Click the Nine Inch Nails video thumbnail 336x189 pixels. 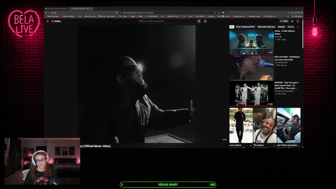click(x=251, y=67)
